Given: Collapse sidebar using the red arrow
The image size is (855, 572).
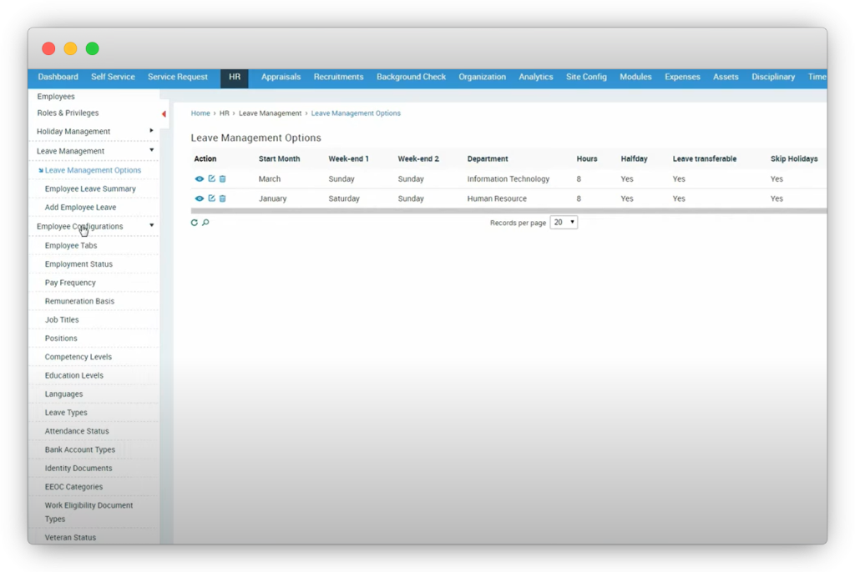Looking at the screenshot, I should [x=164, y=114].
